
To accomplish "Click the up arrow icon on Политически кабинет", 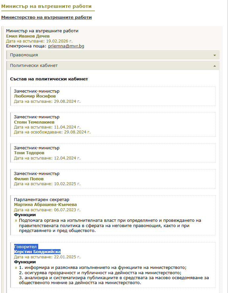I will (214, 66).
